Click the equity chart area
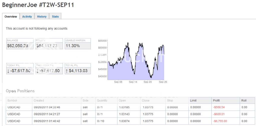 135,60
